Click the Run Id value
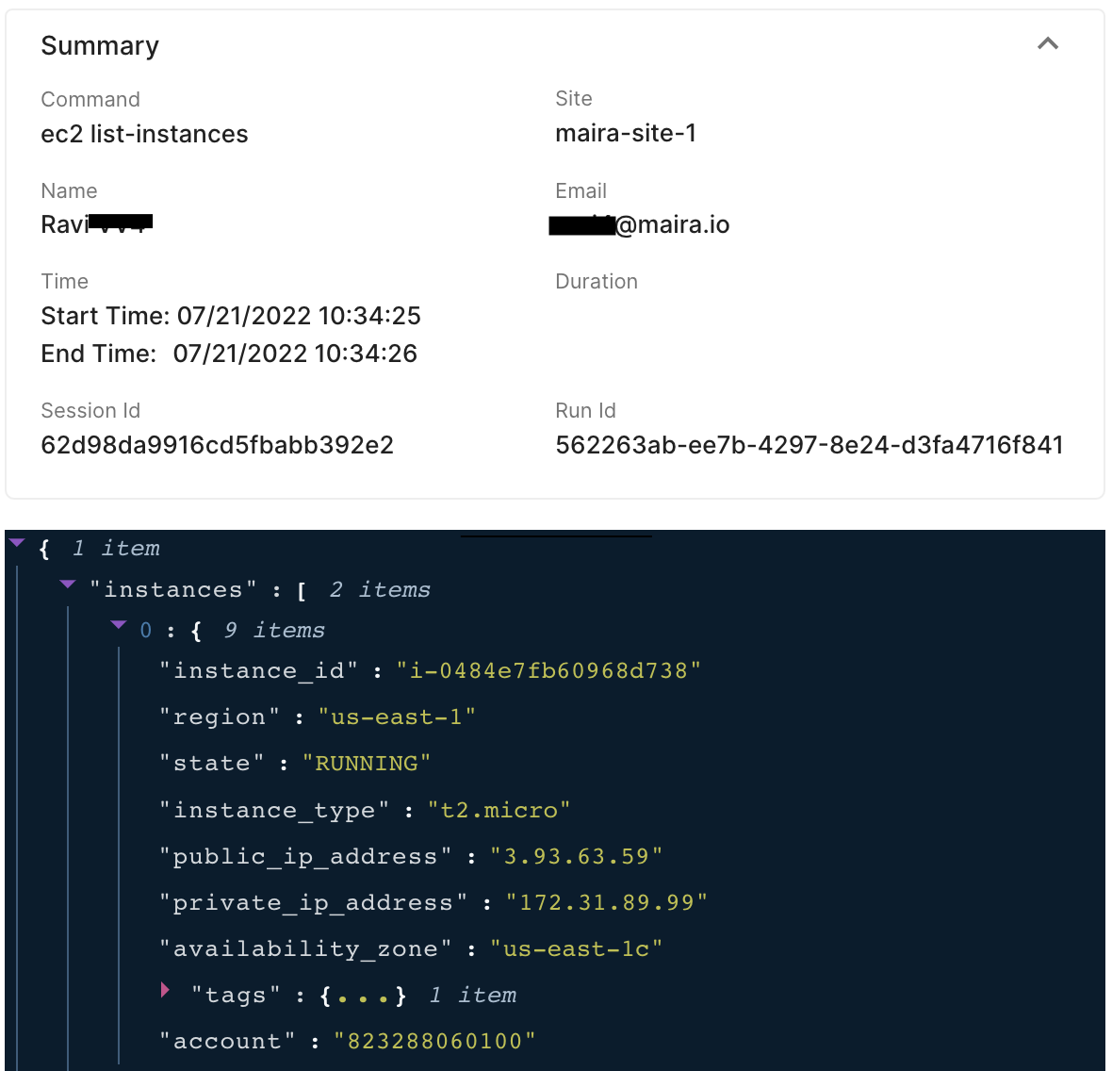 pyautogui.click(x=809, y=445)
